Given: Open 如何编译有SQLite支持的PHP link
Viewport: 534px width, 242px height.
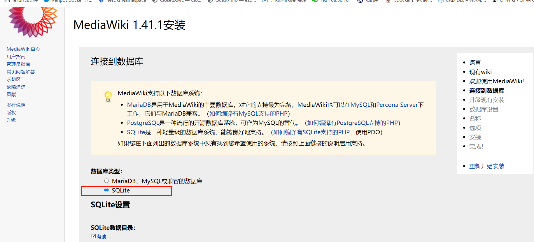Looking at the screenshot, I should (x=311, y=132).
